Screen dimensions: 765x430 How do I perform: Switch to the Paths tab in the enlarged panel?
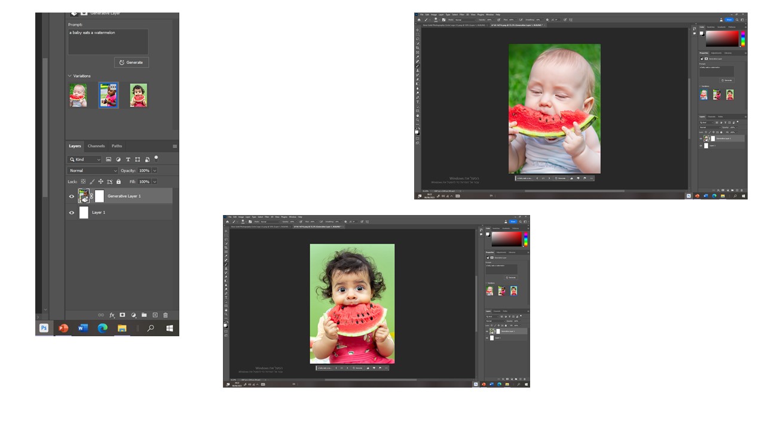click(117, 146)
